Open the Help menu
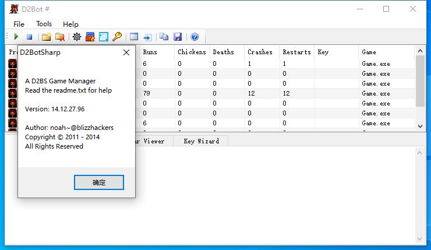Screen dimensions: 431x250 70,24
